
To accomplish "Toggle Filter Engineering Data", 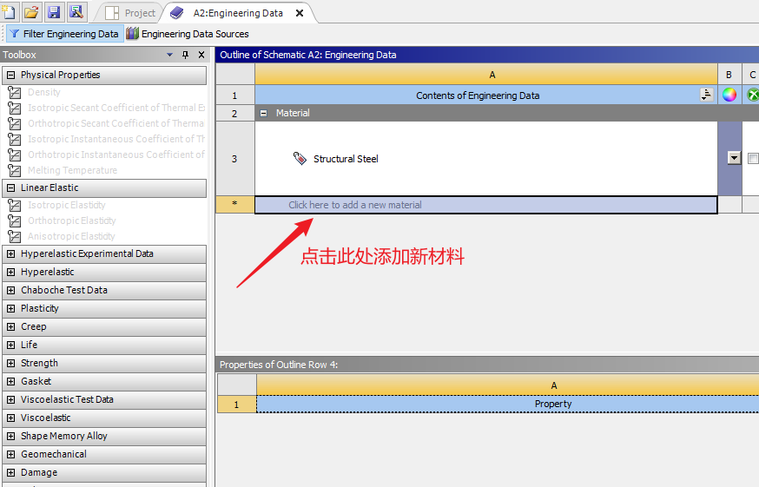I will click(x=64, y=34).
